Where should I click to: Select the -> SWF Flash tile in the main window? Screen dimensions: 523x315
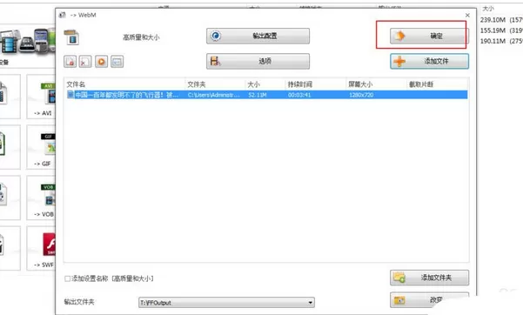tap(41, 248)
